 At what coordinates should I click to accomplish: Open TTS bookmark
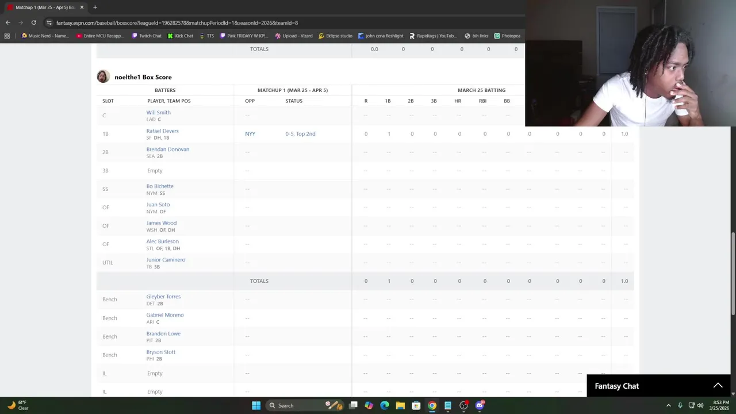pos(206,36)
